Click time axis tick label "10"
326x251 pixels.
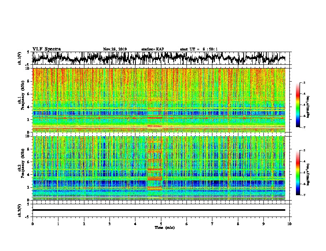tap(289, 224)
